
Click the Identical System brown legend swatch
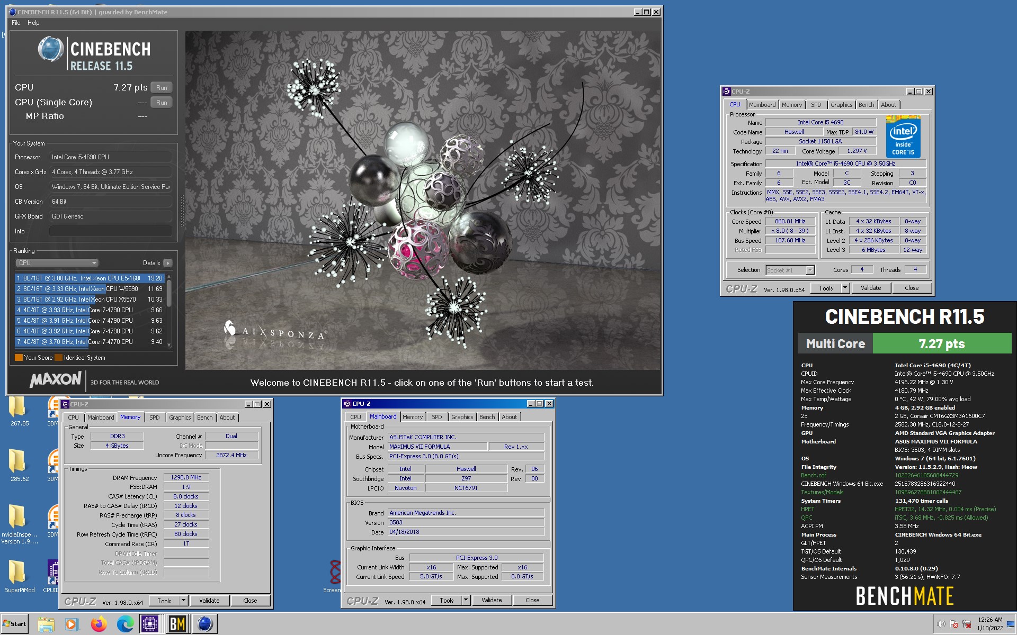[58, 358]
